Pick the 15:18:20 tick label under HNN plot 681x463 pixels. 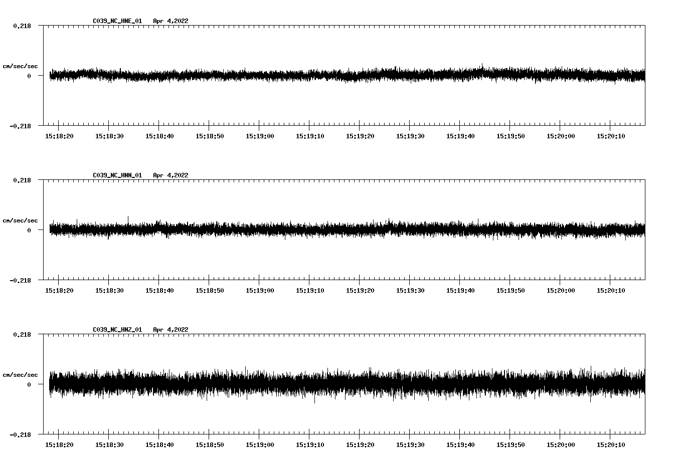click(59, 291)
